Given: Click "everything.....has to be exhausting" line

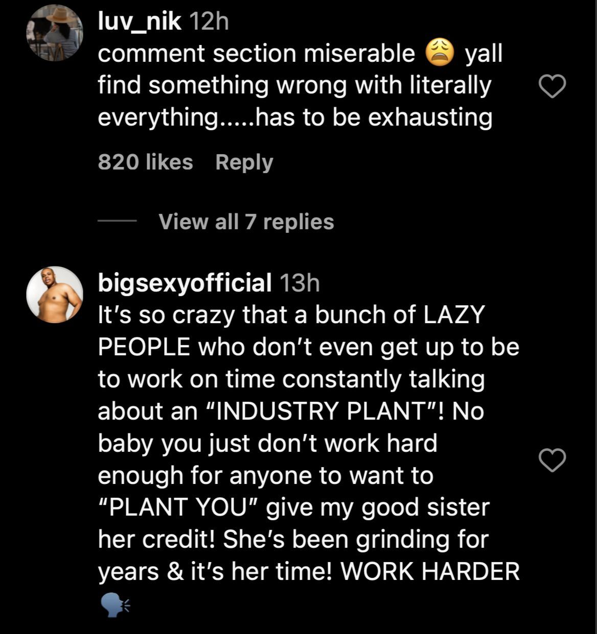Looking at the screenshot, I should point(295,117).
